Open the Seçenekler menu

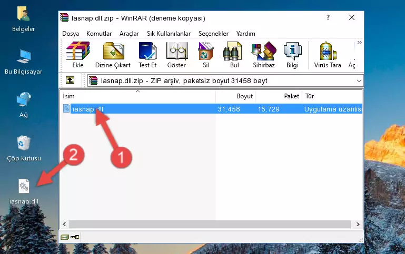[213, 34]
